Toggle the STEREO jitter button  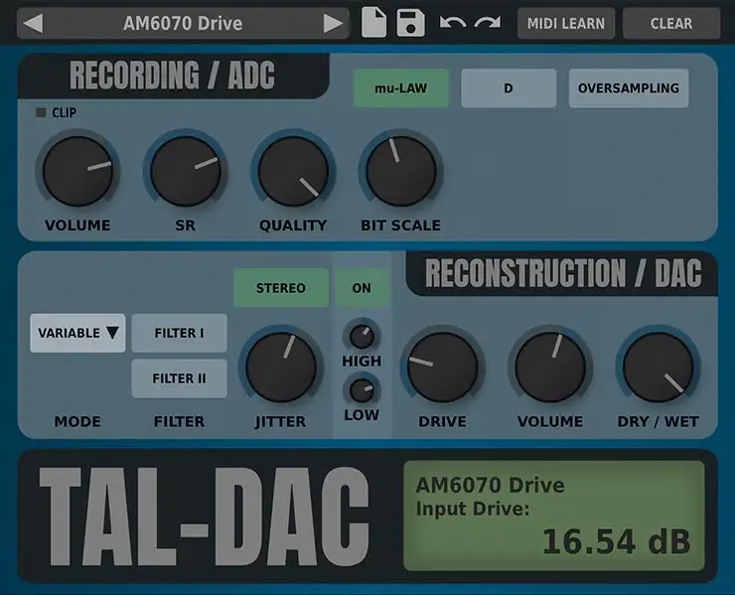pos(281,288)
